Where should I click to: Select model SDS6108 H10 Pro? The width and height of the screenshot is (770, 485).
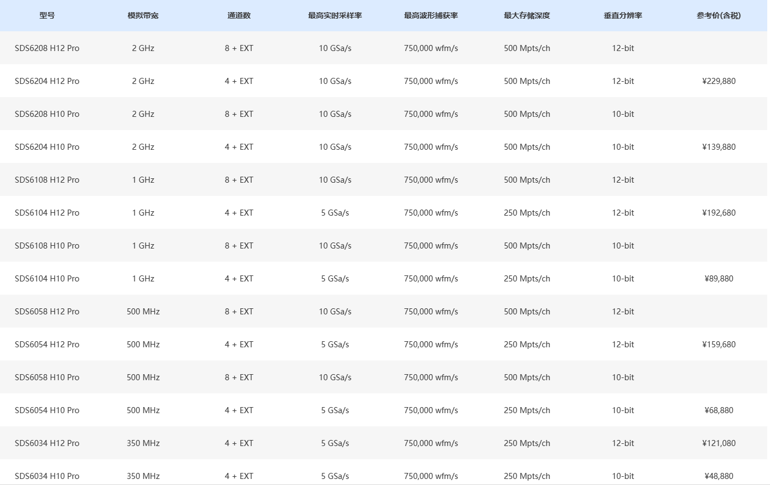point(47,246)
